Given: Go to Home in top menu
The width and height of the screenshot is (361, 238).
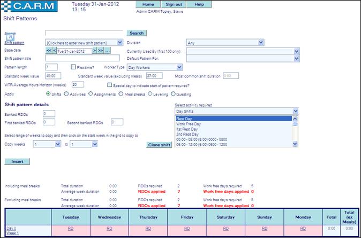Looking at the screenshot, I should pos(148,4).
